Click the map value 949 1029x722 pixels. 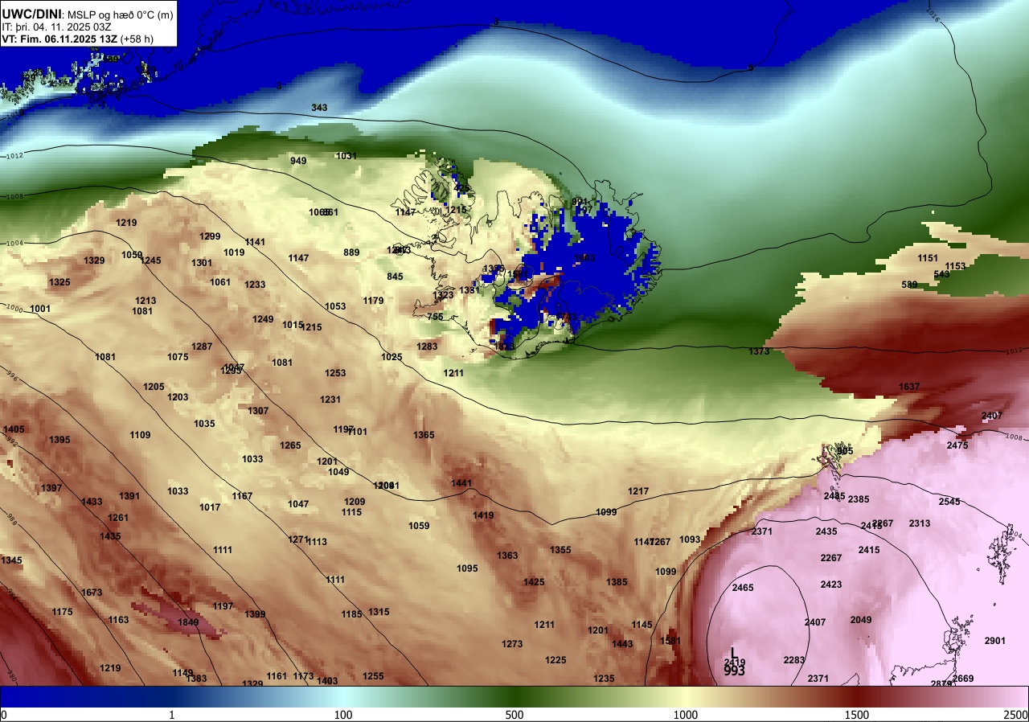(x=298, y=161)
